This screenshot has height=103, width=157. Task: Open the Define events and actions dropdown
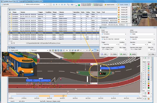click(35, 4)
